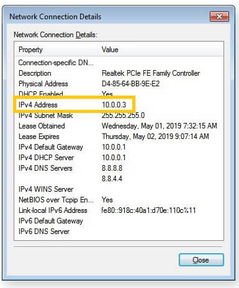Click the 8.8.4.4 DNS value
This screenshot has height=288, width=239.
112,179
